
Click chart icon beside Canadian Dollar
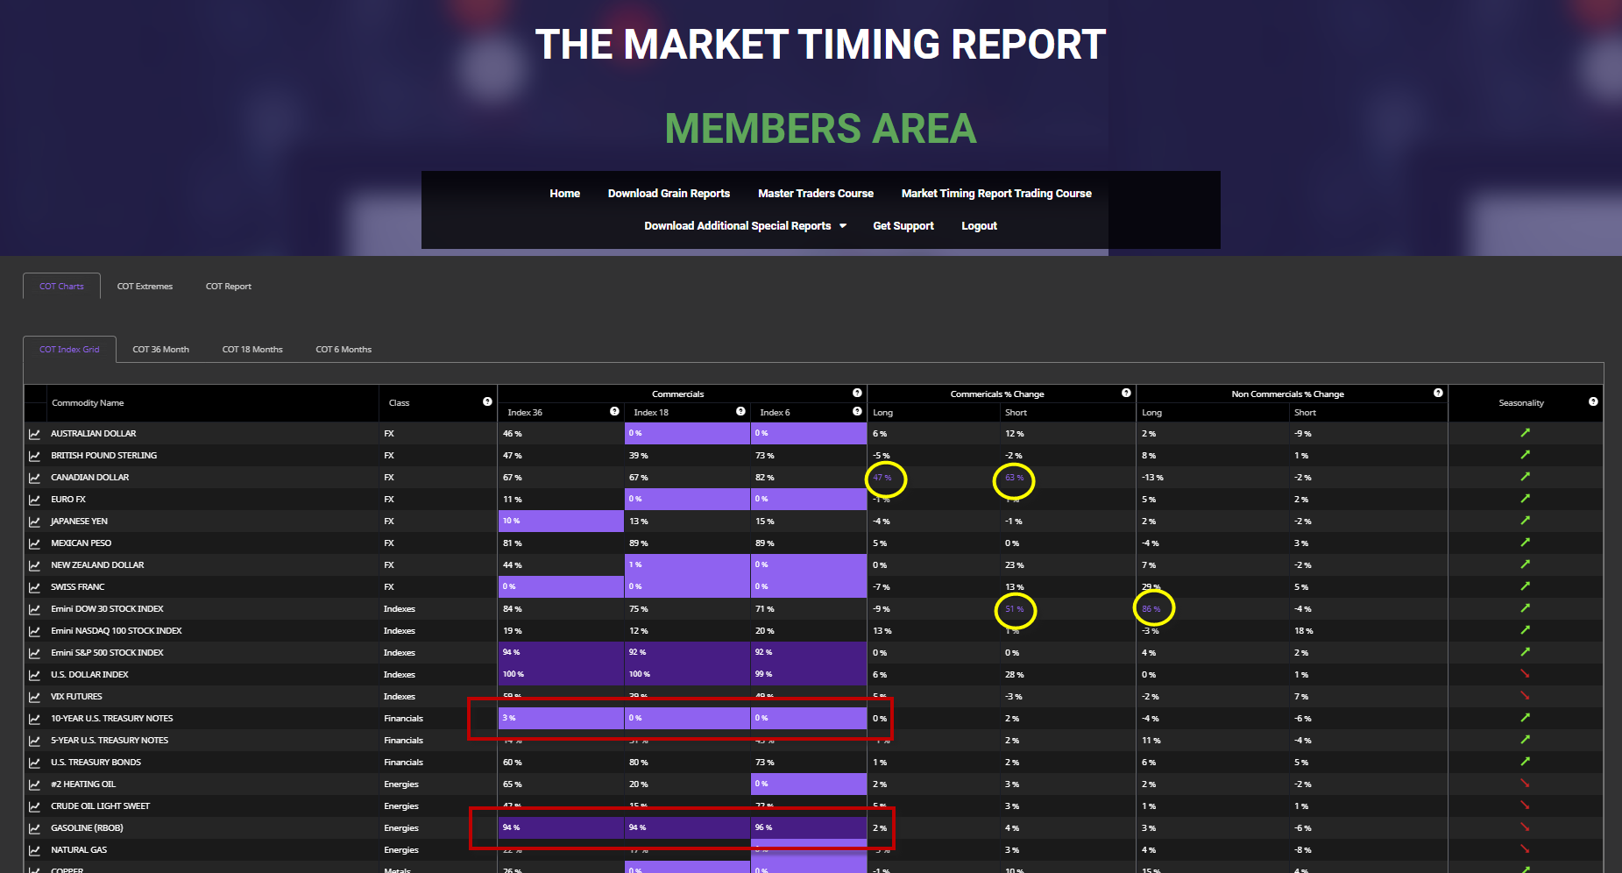tap(34, 478)
